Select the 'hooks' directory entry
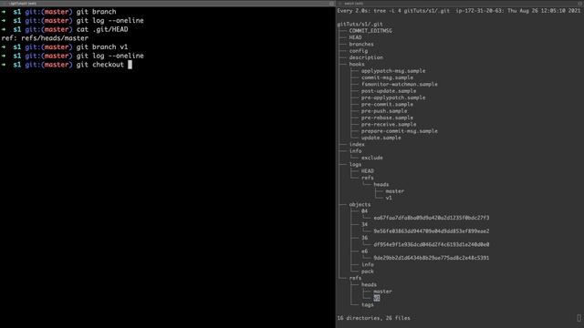 (x=357, y=65)
